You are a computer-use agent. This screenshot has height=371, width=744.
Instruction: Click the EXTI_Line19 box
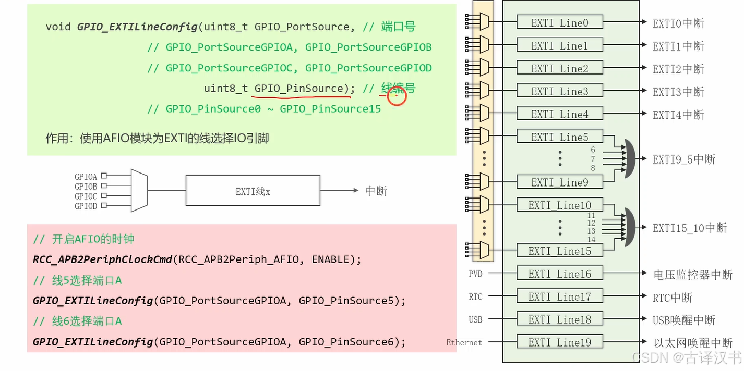(560, 342)
